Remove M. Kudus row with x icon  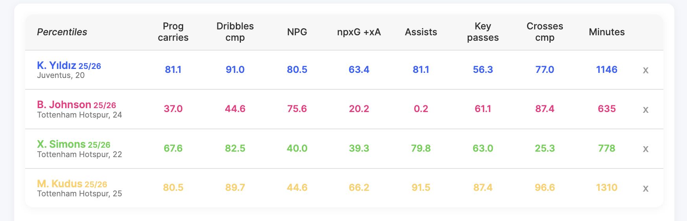tap(645, 188)
